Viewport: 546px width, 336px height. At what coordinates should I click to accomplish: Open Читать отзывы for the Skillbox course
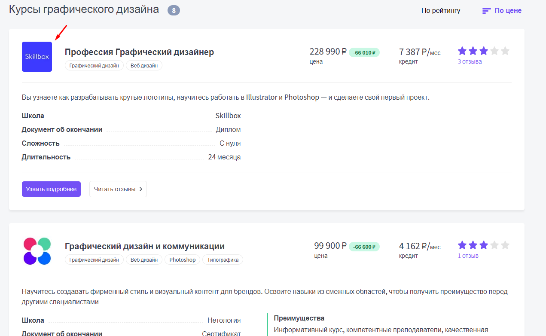[118, 189]
